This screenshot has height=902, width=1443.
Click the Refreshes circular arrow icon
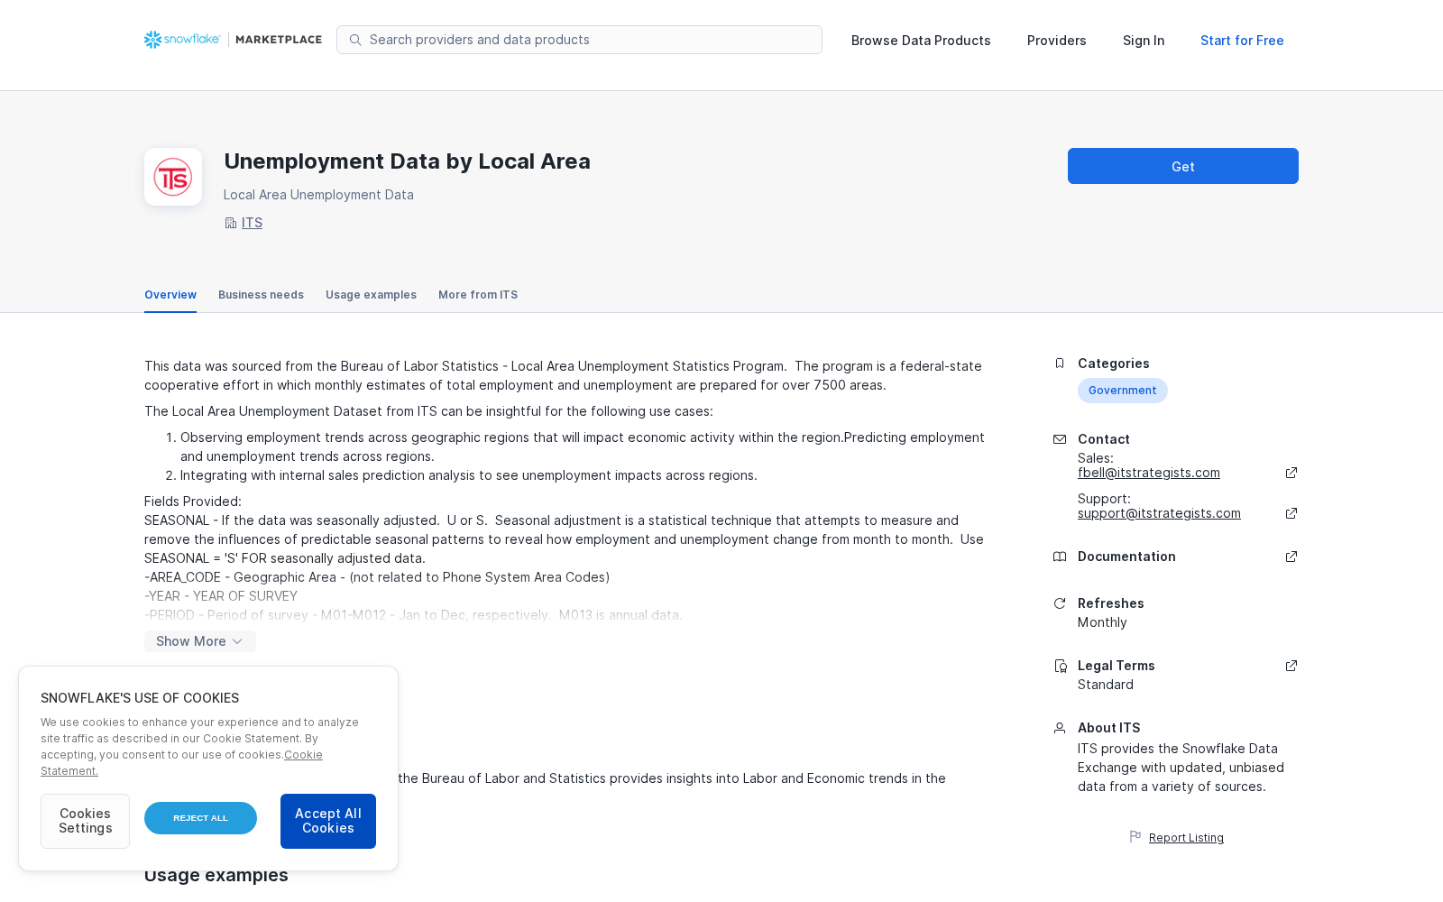(x=1060, y=603)
